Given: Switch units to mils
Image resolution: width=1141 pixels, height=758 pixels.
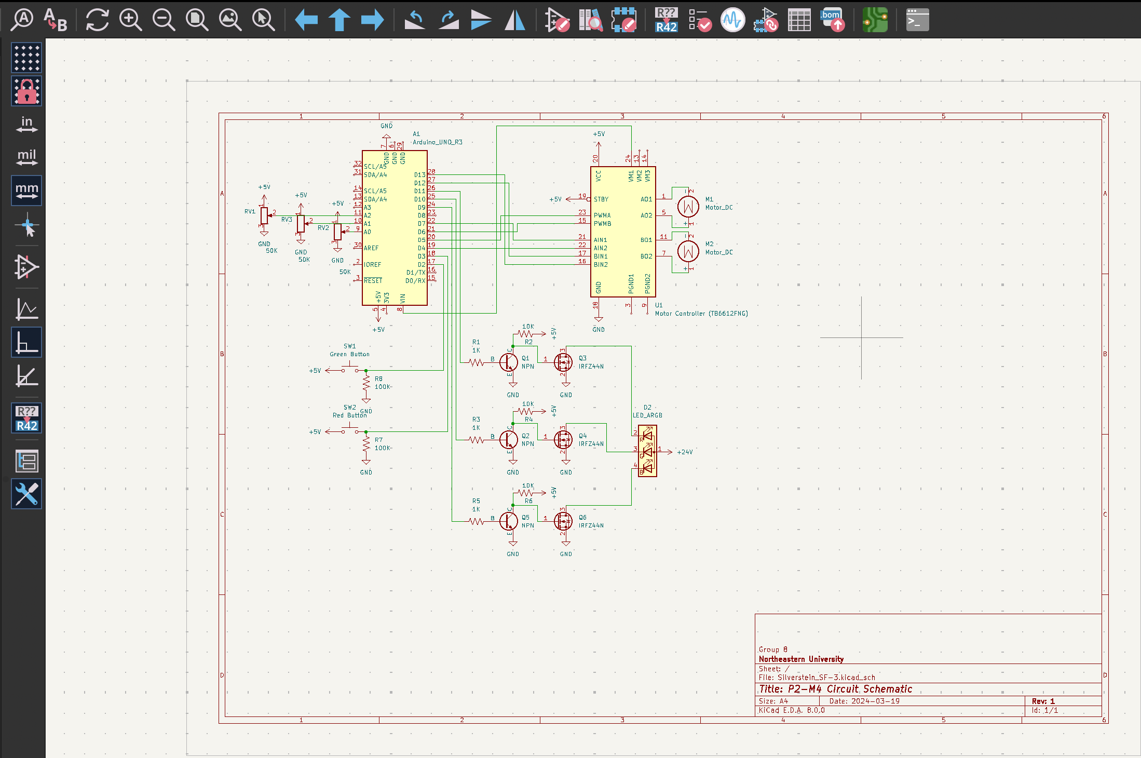Looking at the screenshot, I should point(26,157).
